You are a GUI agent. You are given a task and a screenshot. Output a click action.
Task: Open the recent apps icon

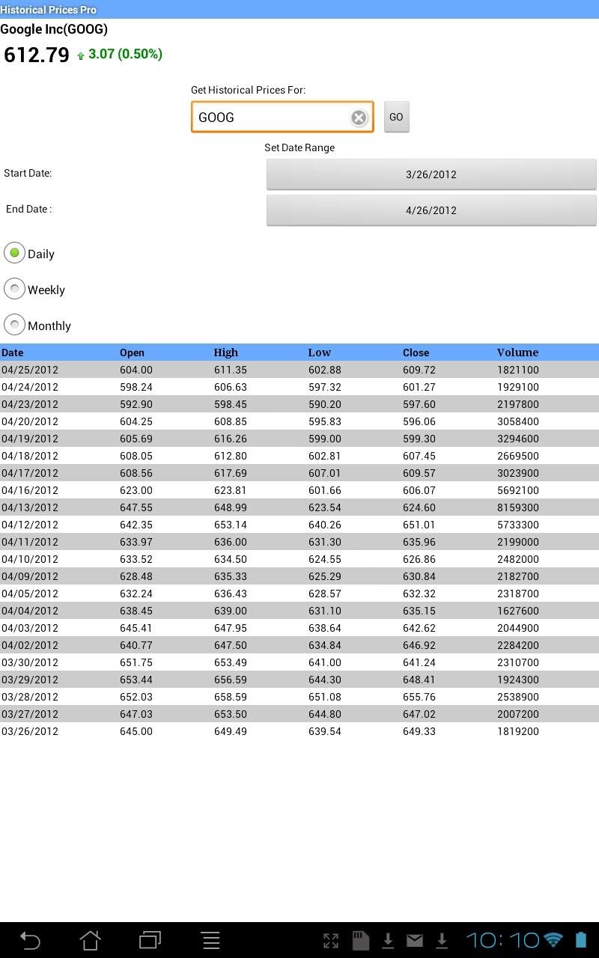point(150,940)
